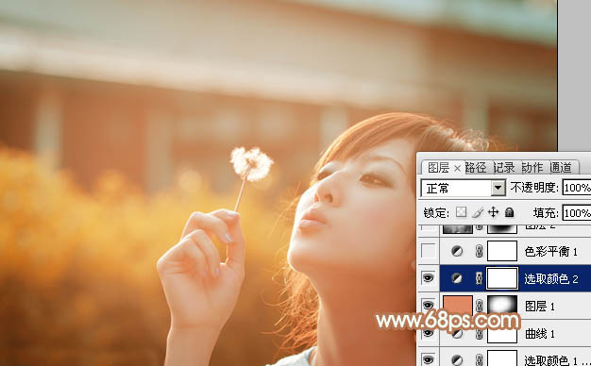
Task: Open the 通道 (Channels) tab
Action: (561, 168)
